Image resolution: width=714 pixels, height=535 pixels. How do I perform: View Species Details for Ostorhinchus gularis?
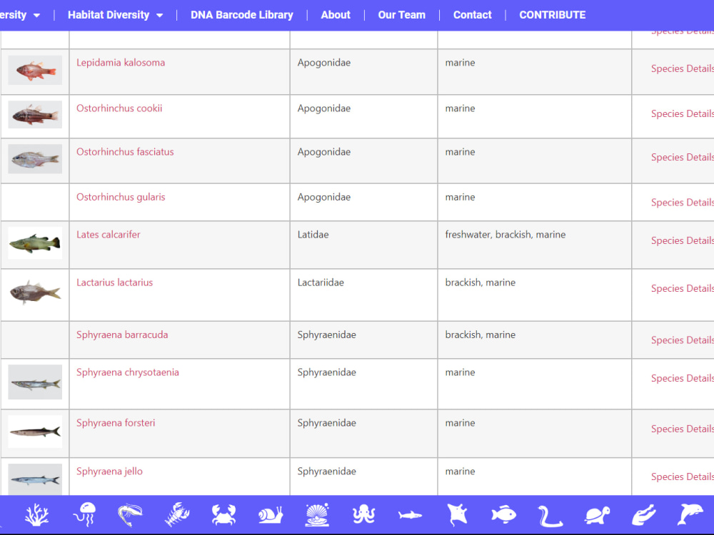[682, 203]
